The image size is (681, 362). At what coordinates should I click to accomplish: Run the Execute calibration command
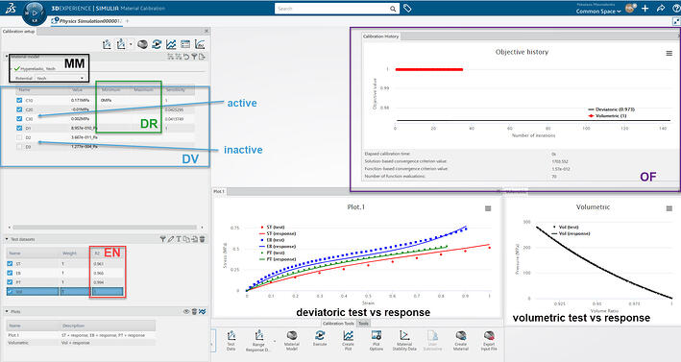click(x=320, y=339)
